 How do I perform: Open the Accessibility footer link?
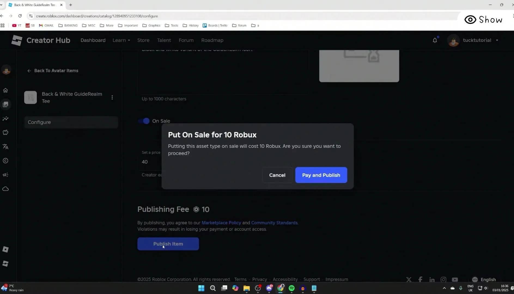[285, 280]
